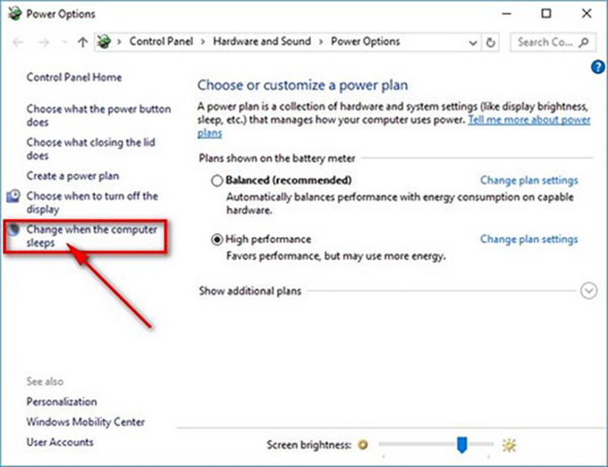Change plan settings for Balanced plan
Viewport: 608px width, 467px height.
pyautogui.click(x=529, y=180)
